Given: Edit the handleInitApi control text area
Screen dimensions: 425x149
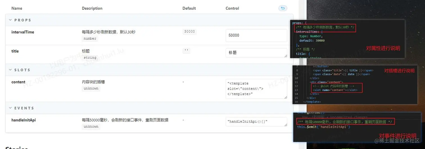Looking at the screenshot, I should [256, 122].
